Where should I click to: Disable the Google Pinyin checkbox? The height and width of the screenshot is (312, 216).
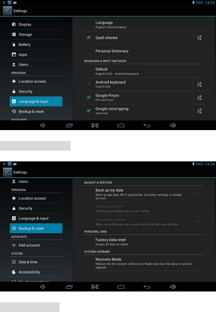coord(88,97)
